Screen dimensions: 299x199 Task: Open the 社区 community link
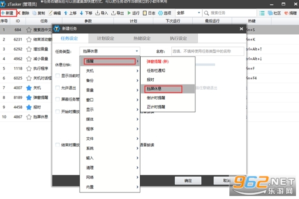[x=274, y=13]
